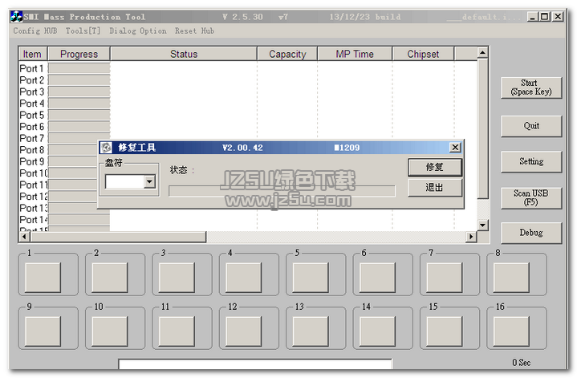577x378 pixels.
Task: Click port slot 4 box
Action: coord(244,278)
